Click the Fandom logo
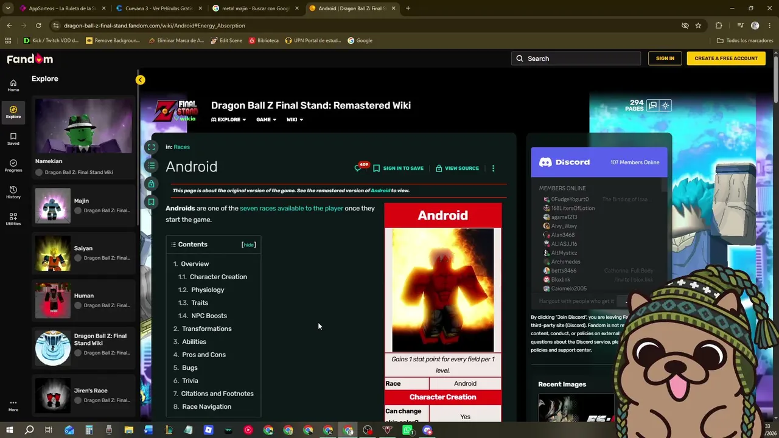This screenshot has width=779, height=438. (30, 59)
